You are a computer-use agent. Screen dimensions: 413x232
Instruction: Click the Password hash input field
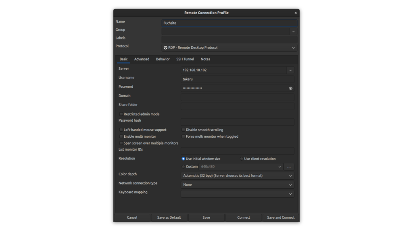tap(237, 122)
